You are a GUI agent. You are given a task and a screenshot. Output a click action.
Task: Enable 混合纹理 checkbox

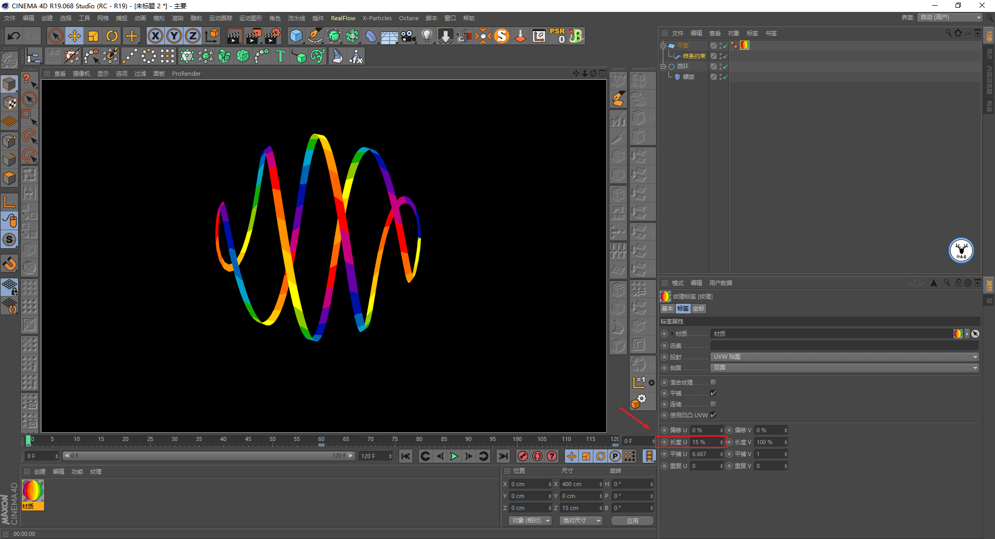713,382
